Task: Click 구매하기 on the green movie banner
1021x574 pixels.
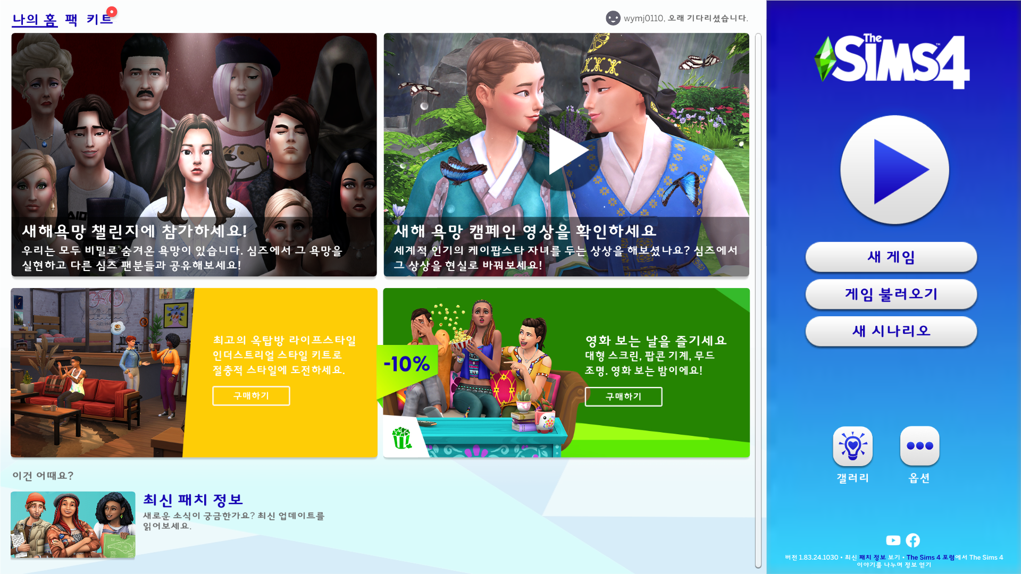Action: click(x=623, y=396)
